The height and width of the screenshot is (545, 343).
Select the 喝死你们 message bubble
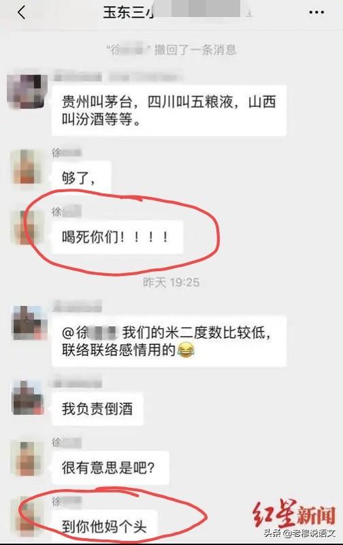(x=117, y=237)
